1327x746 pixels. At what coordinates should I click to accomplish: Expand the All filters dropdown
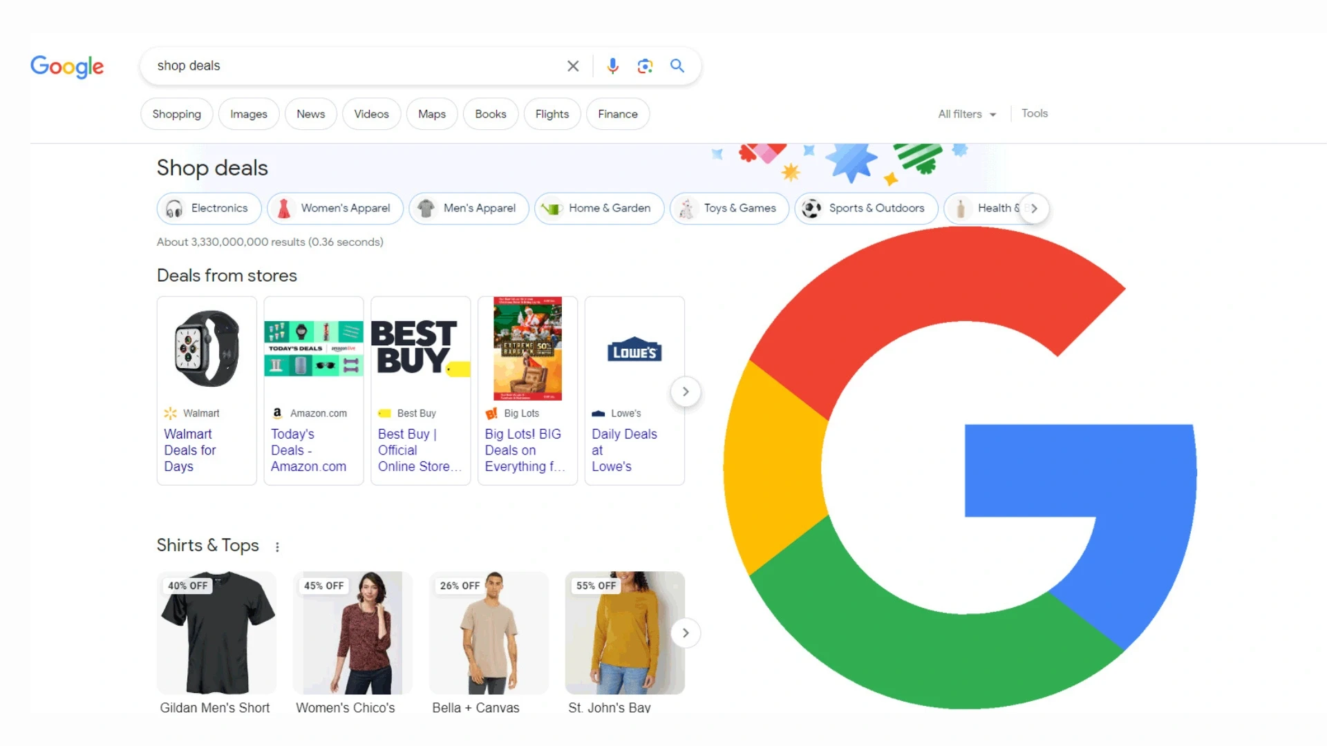pyautogui.click(x=967, y=114)
